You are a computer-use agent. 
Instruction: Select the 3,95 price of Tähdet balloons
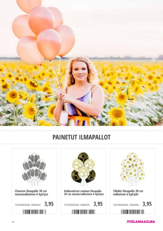coord(147,204)
